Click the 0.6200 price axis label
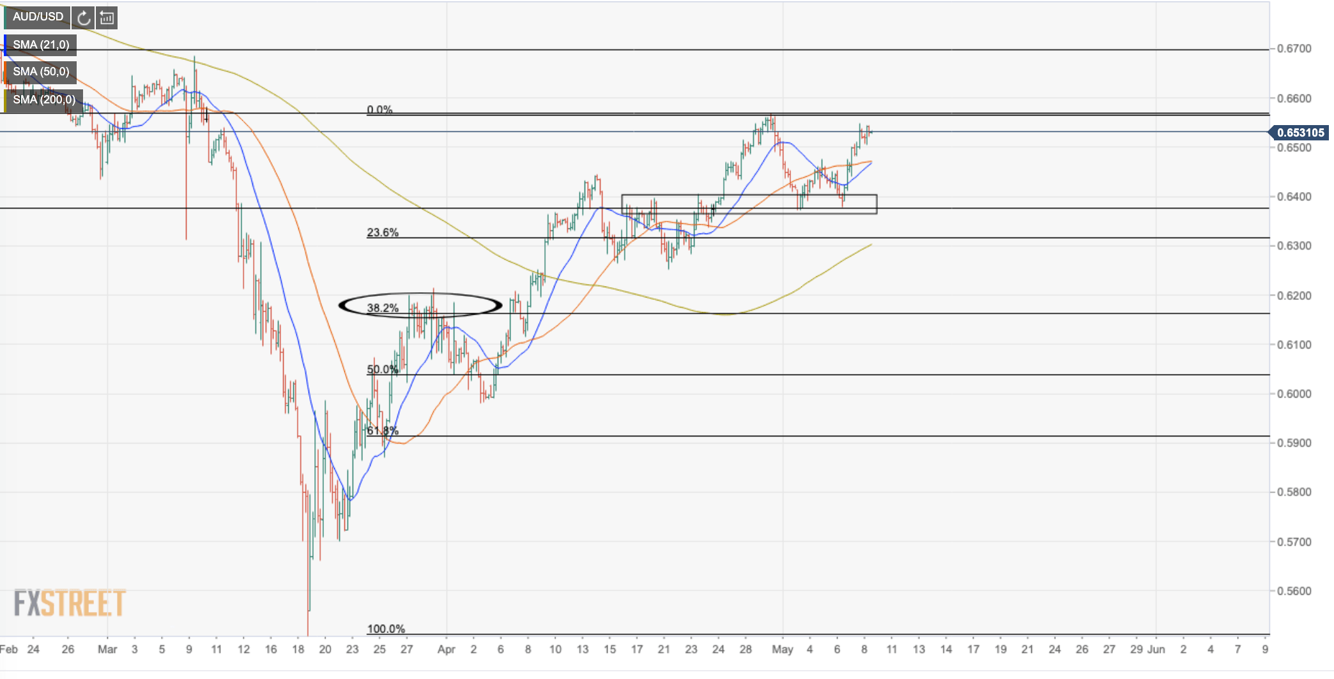The height and width of the screenshot is (679, 1334). 1294,295
